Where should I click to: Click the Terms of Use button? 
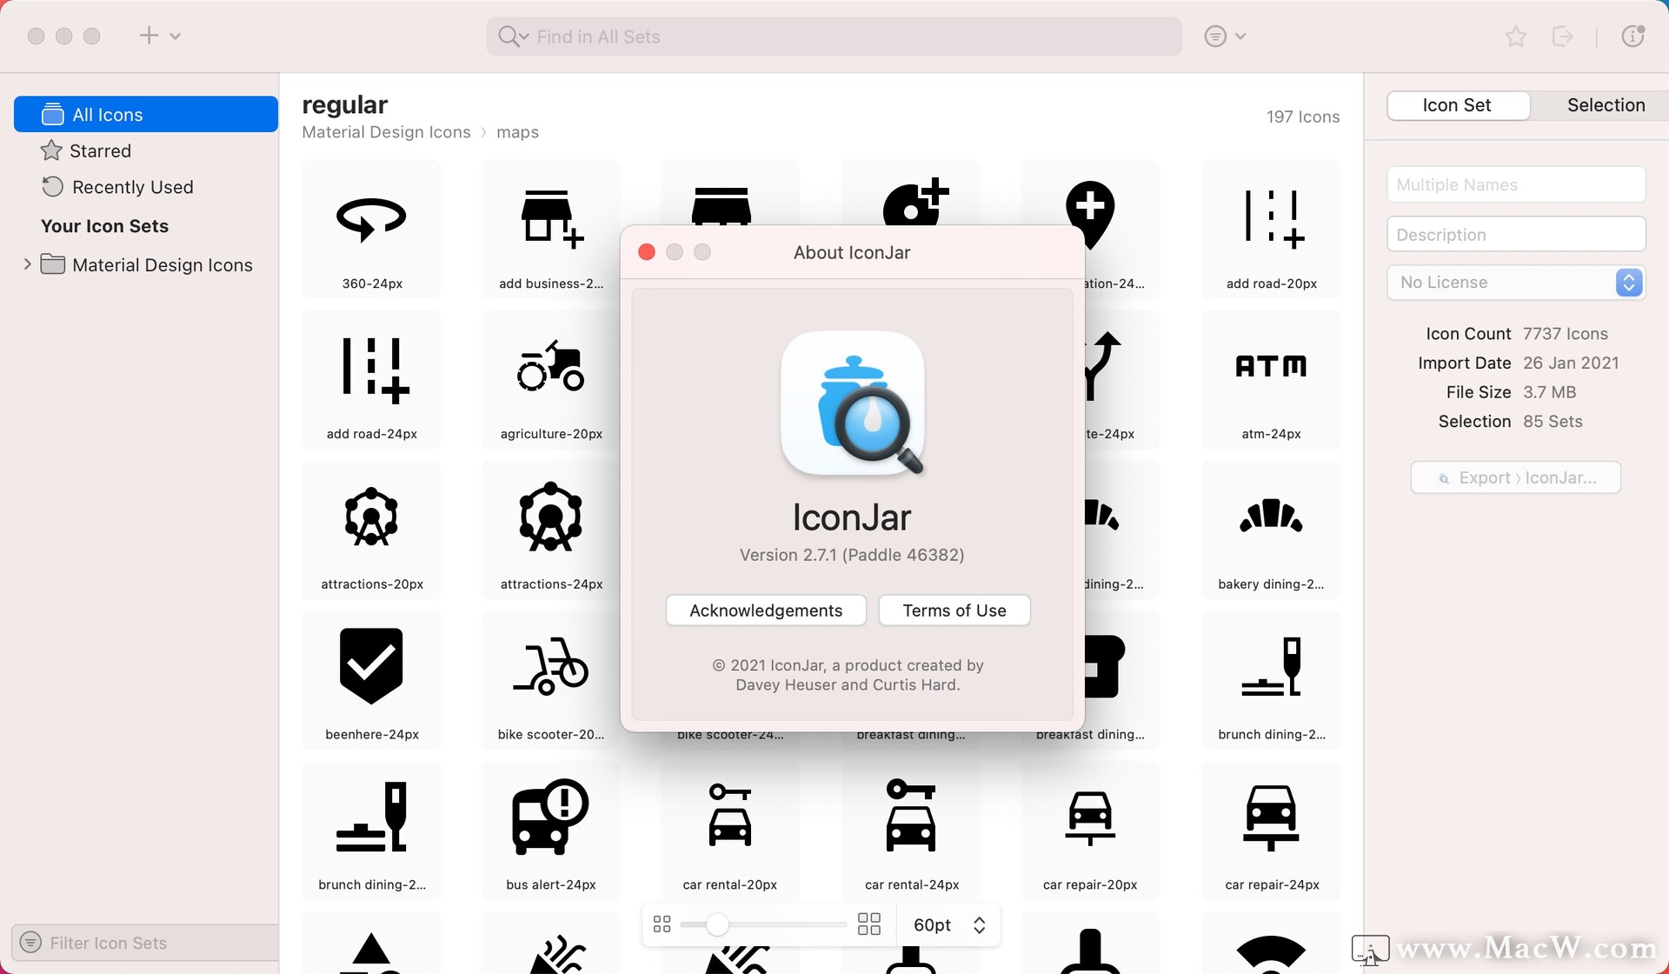(954, 609)
